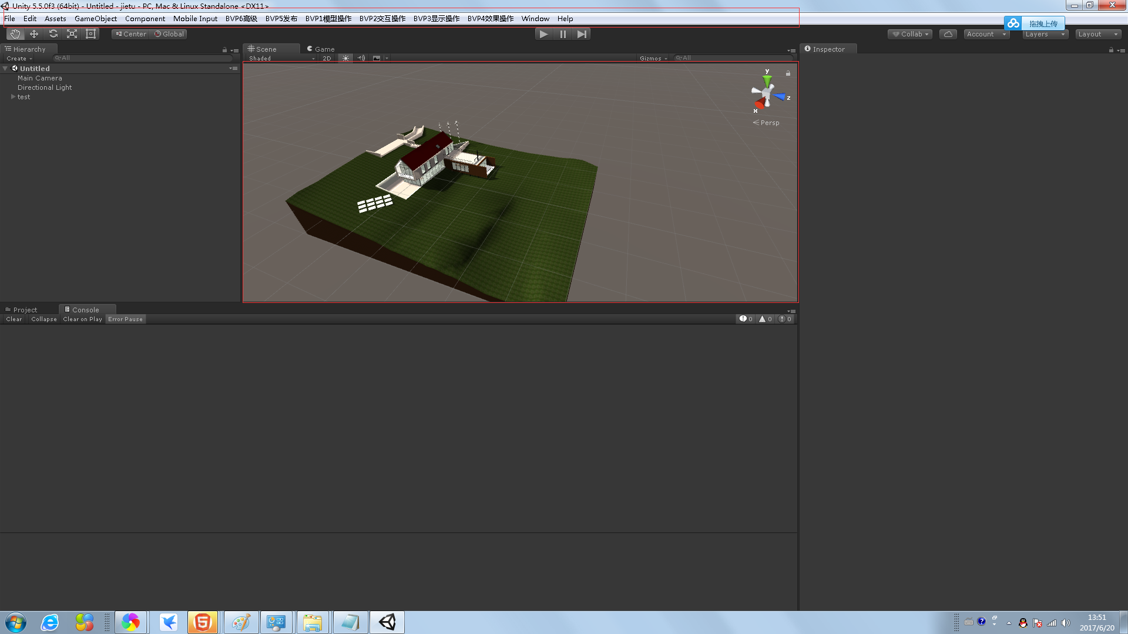This screenshot has height=634, width=1128.
Task: Switch to the Game tab
Action: [x=321, y=49]
